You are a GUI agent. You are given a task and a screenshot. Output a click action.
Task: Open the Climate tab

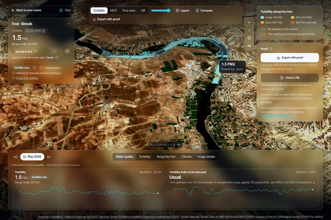[186, 156]
